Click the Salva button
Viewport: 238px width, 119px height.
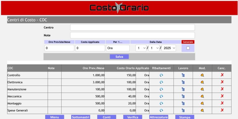pos(119,57)
